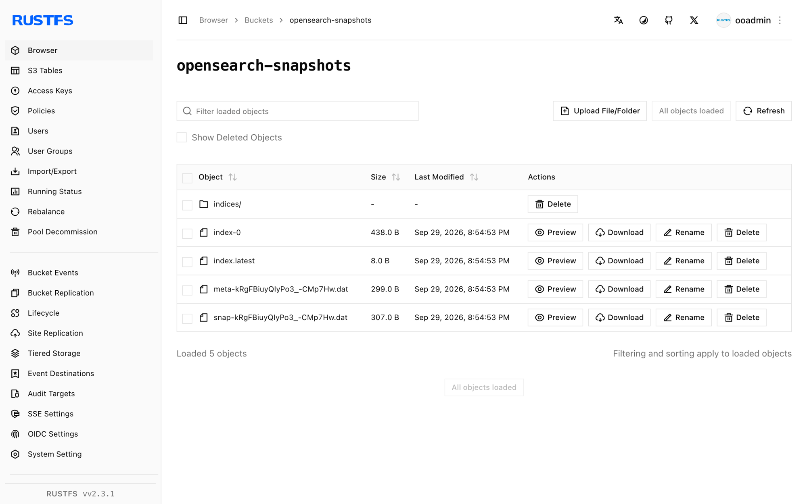The height and width of the screenshot is (504, 807).
Task: Open OIDC Settings
Action: pyautogui.click(x=79, y=434)
